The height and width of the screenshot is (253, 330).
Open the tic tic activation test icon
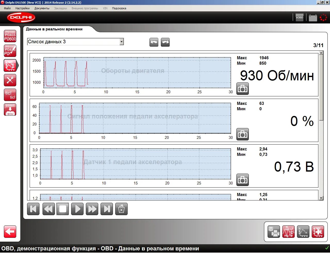tap(10, 95)
